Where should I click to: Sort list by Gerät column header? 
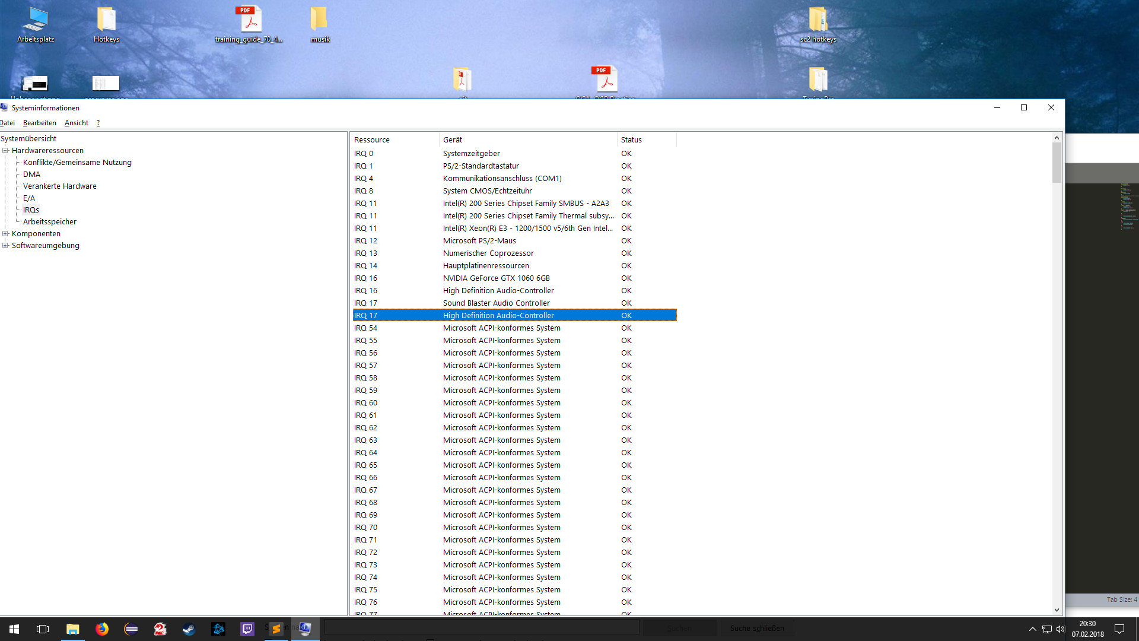click(x=452, y=140)
